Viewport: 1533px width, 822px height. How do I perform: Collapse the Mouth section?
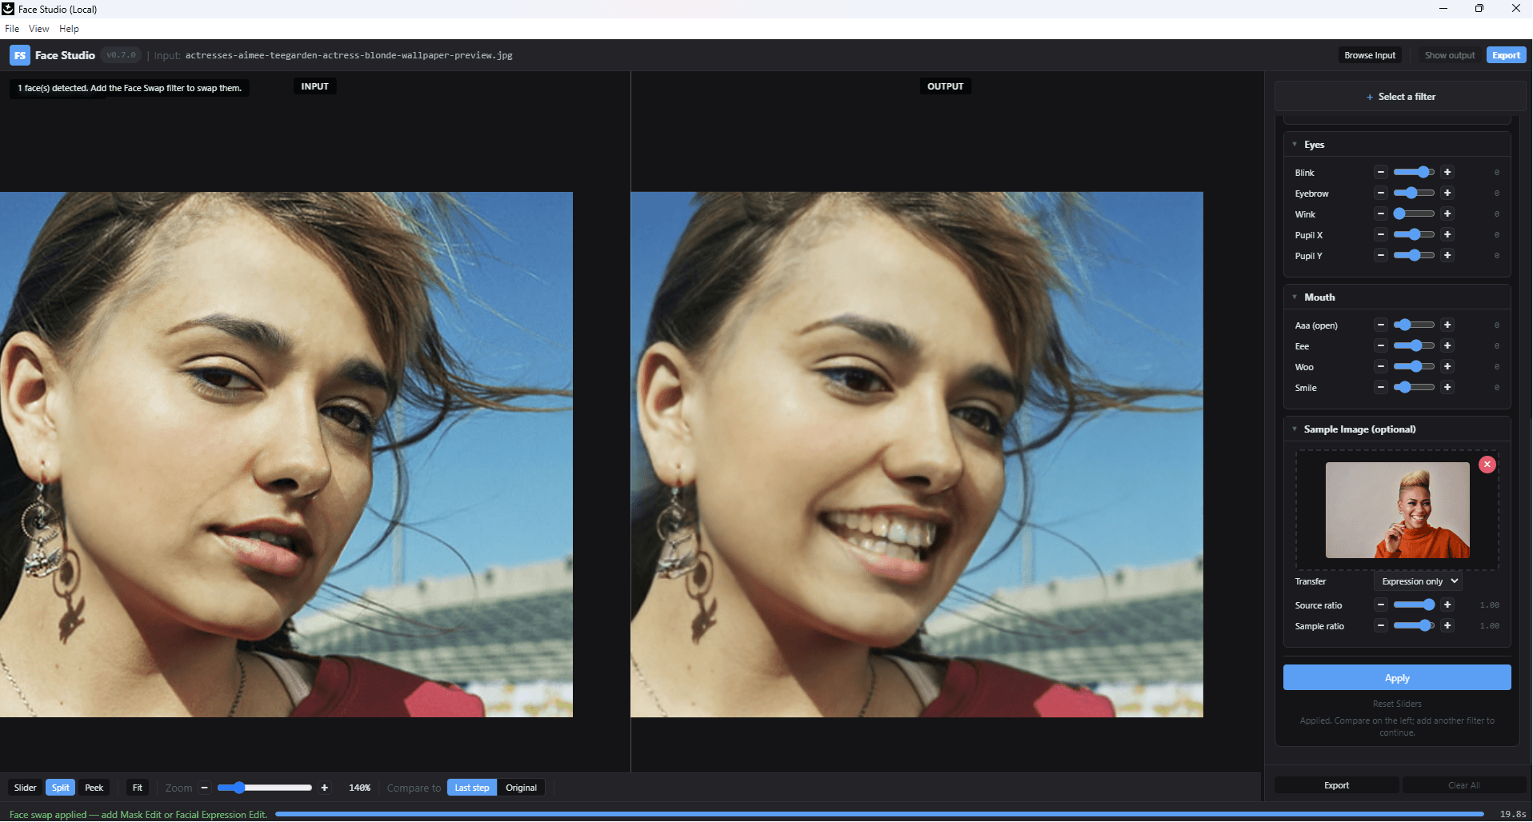pos(1295,297)
